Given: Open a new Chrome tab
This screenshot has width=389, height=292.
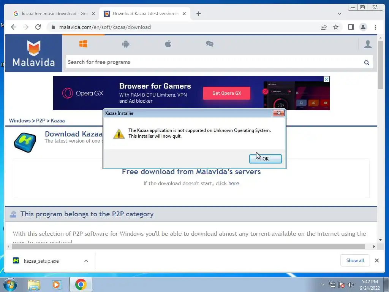Looking at the screenshot, I should pyautogui.click(x=198, y=14).
